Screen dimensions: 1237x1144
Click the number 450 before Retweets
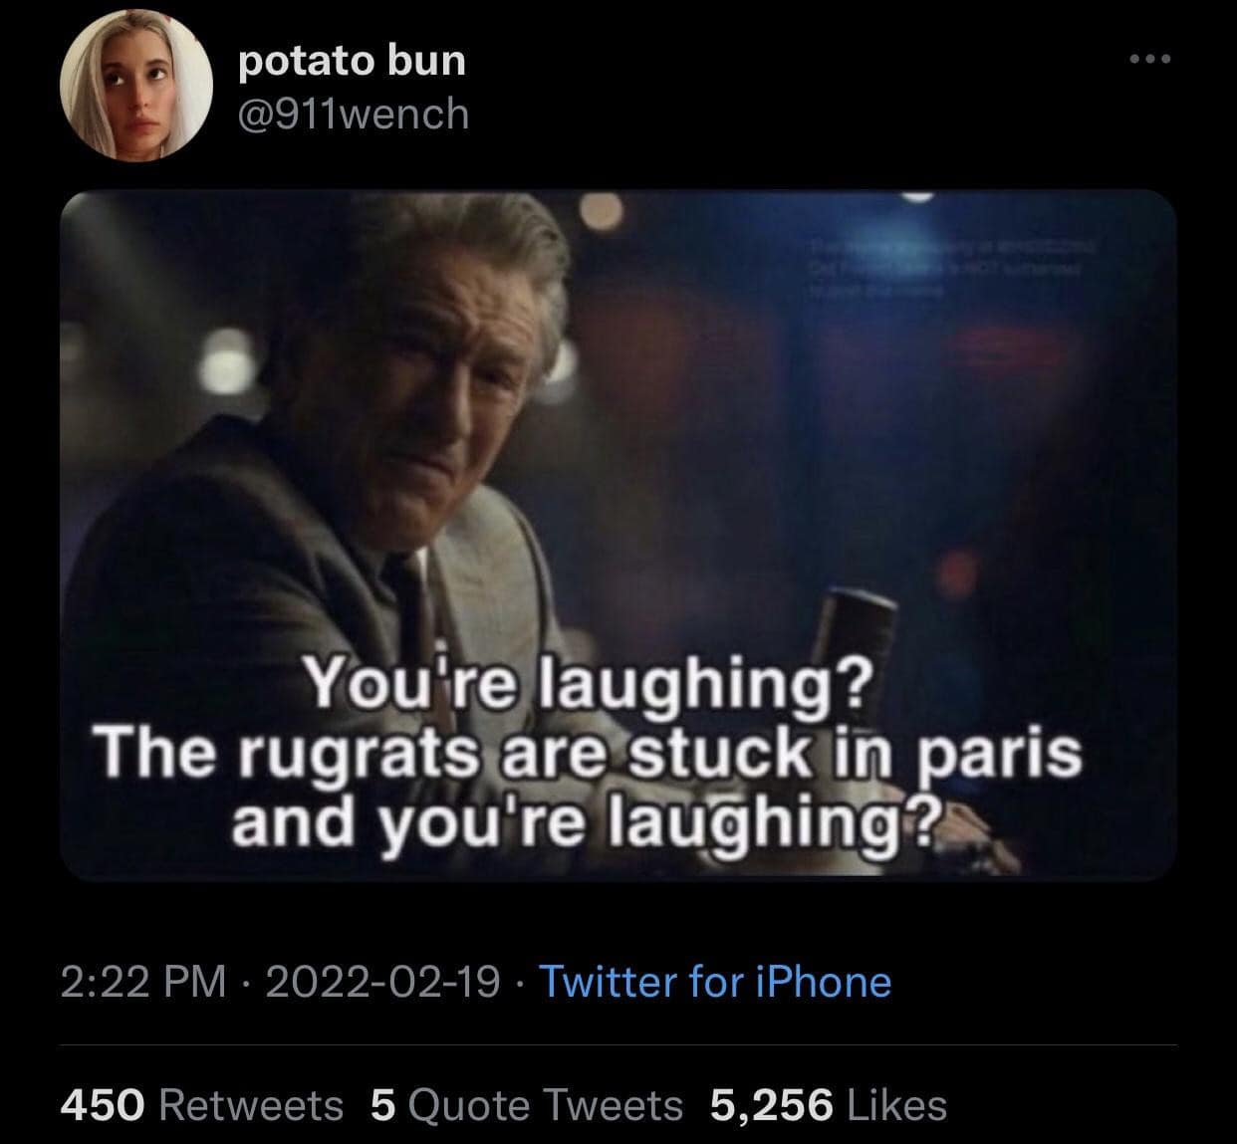pos(104,1104)
